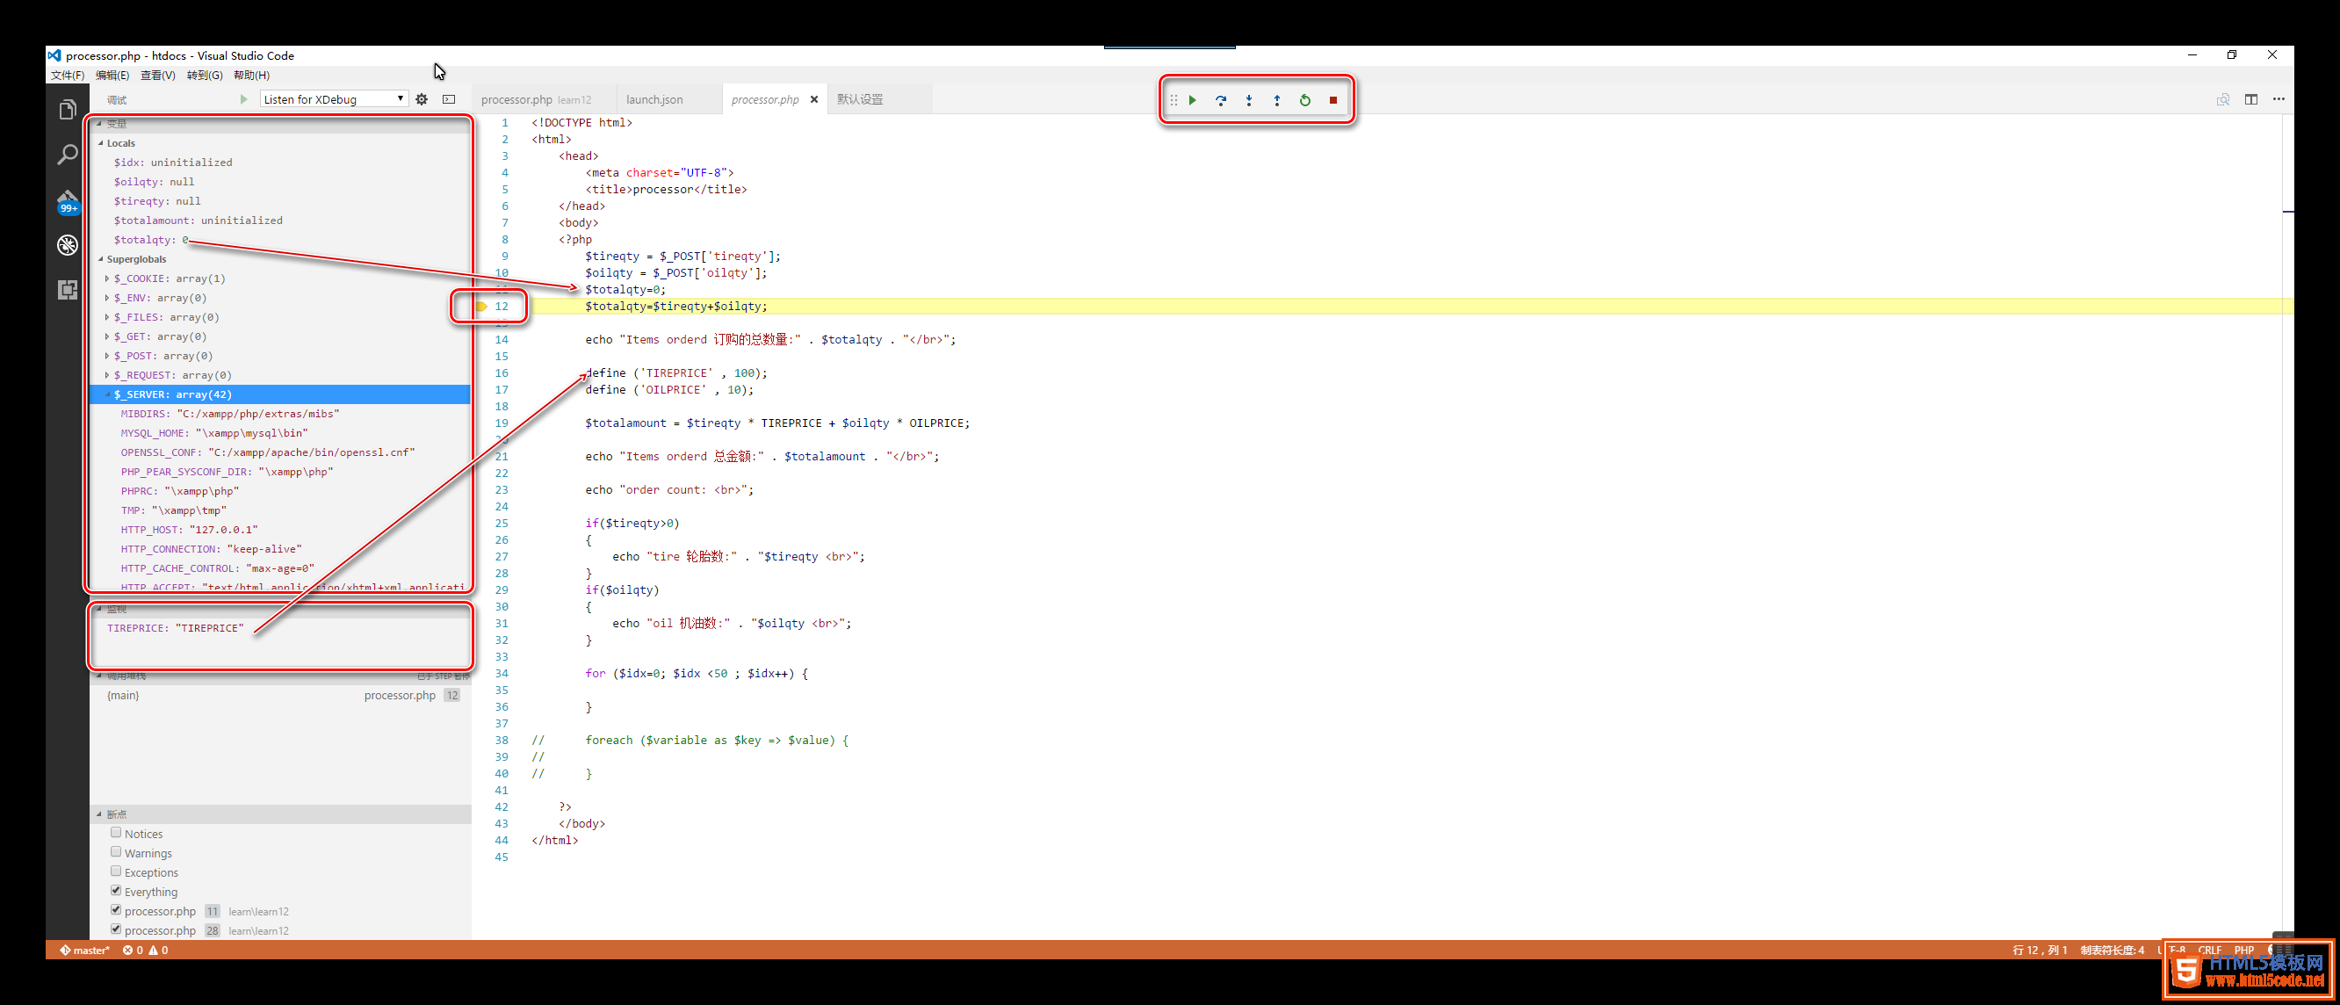Open the editor more actions ellipsis
This screenshot has height=1005, width=2340.
(x=2279, y=99)
